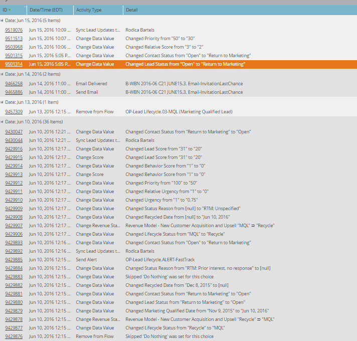Open Remove from Flow activity ID 9457309

14,112
